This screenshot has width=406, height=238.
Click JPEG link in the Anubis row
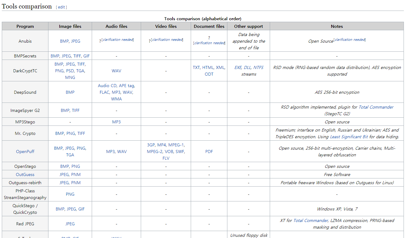pos(76,41)
